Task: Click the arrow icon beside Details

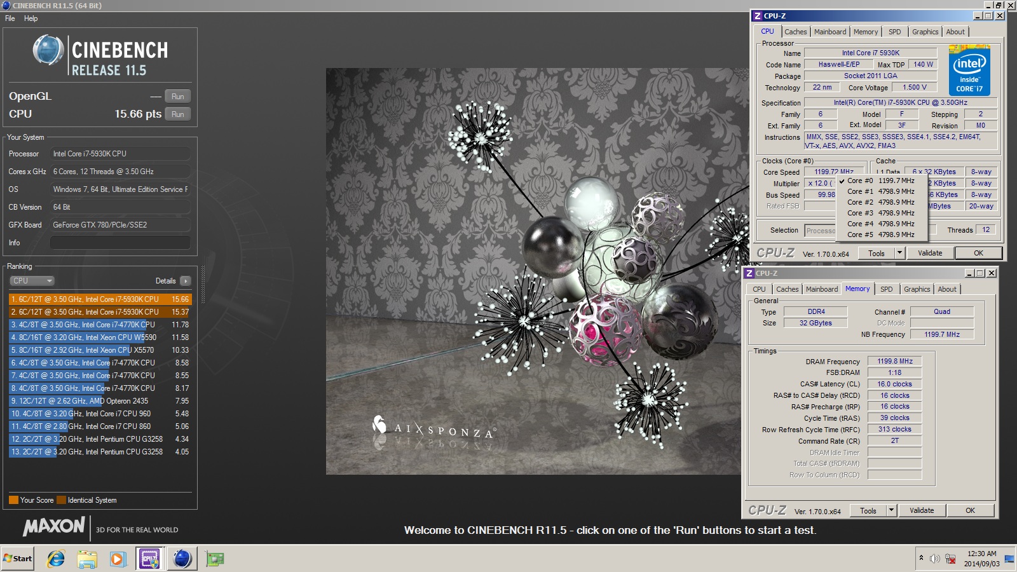Action: point(185,281)
